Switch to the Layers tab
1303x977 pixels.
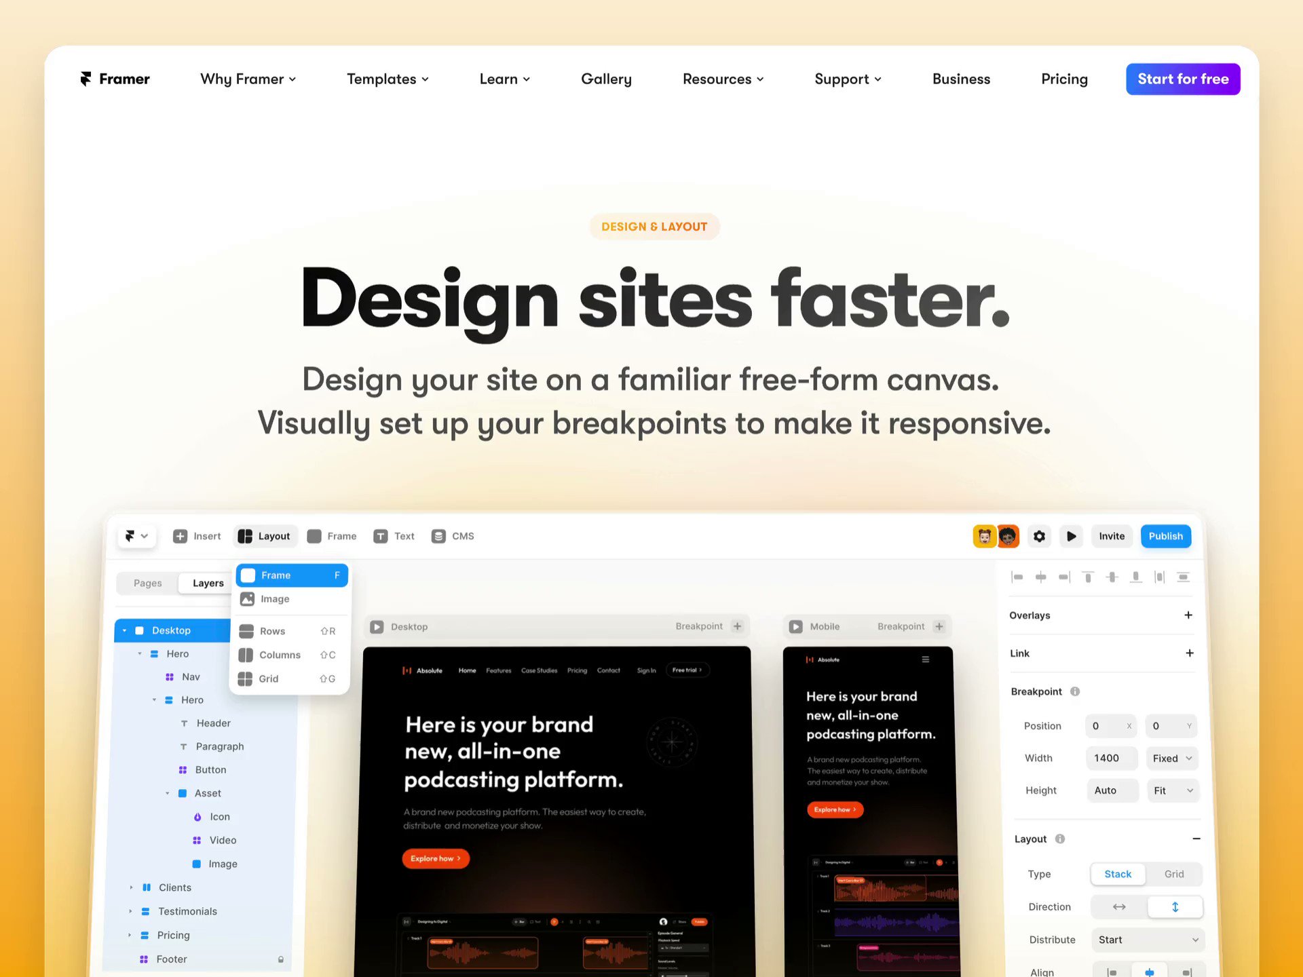(x=207, y=583)
